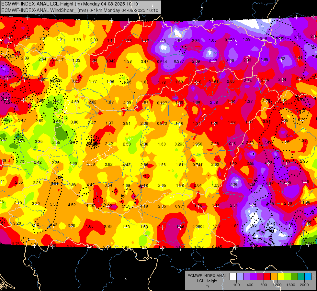
Task: Click the wind shear value 4.69
Action: pos(126,185)
